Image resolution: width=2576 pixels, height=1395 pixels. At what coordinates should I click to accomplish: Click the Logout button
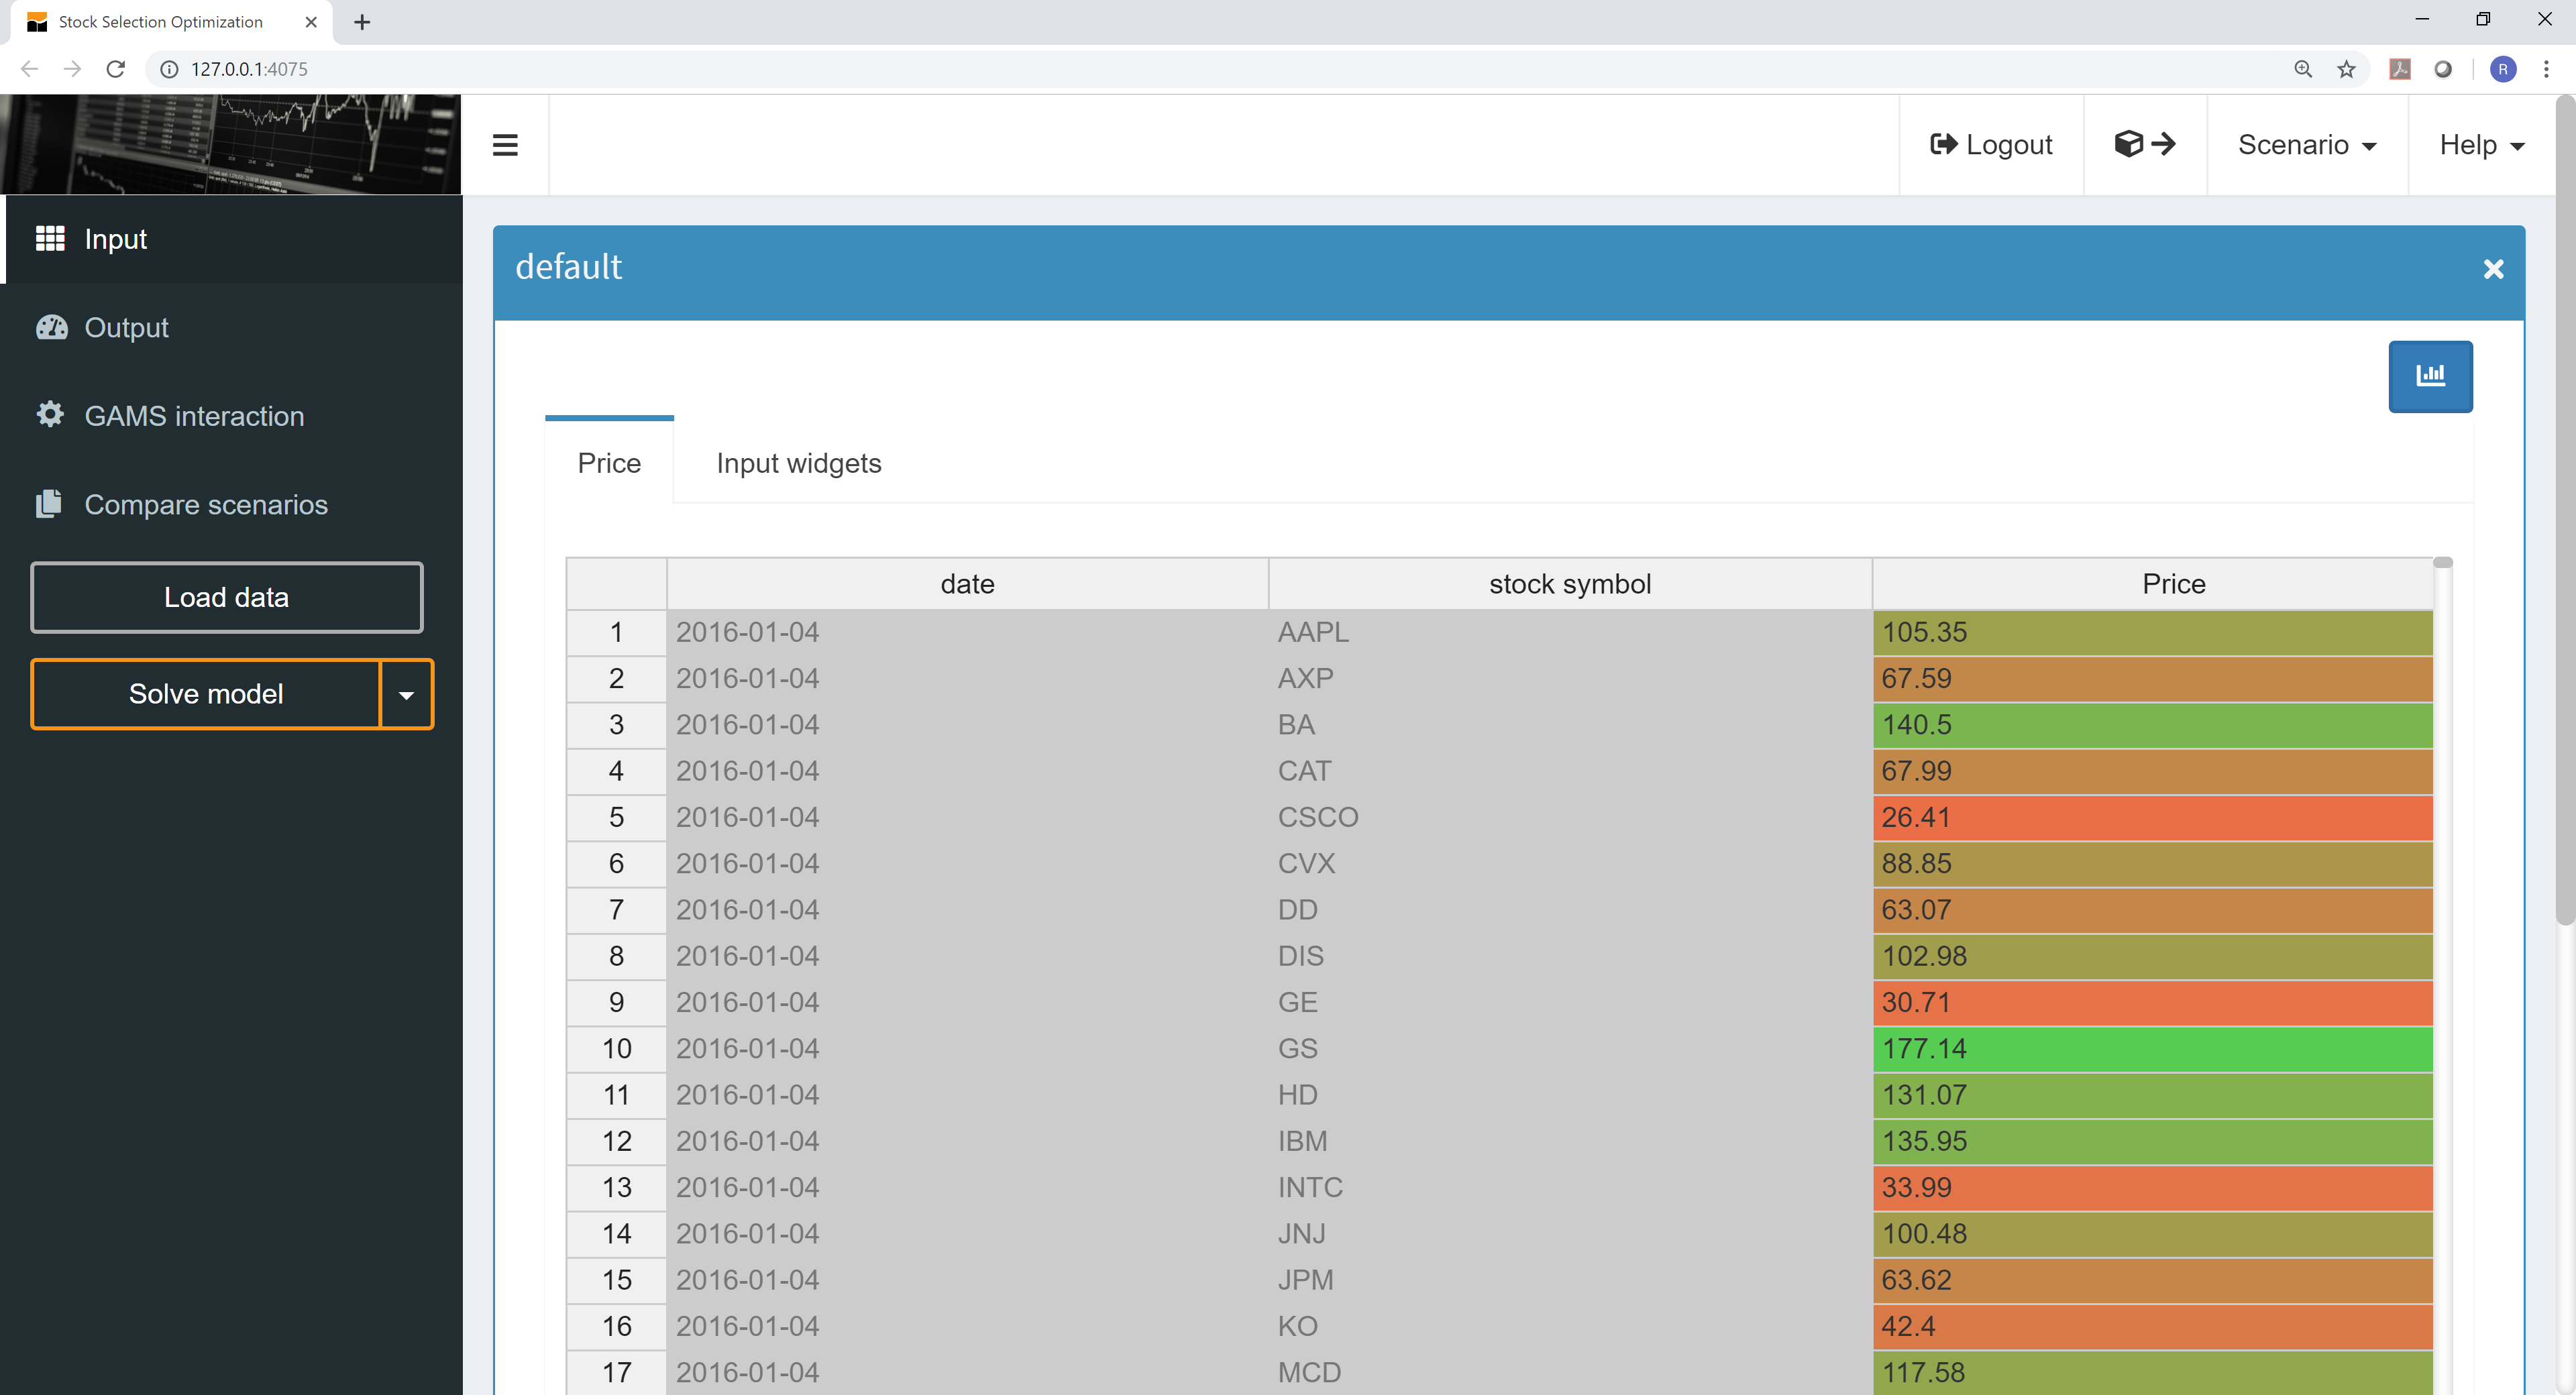pos(1990,145)
